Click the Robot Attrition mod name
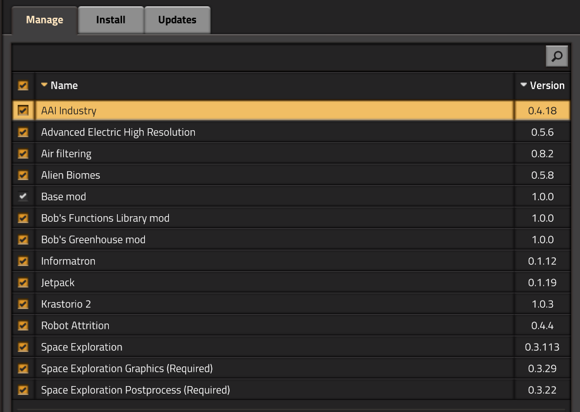 point(75,325)
